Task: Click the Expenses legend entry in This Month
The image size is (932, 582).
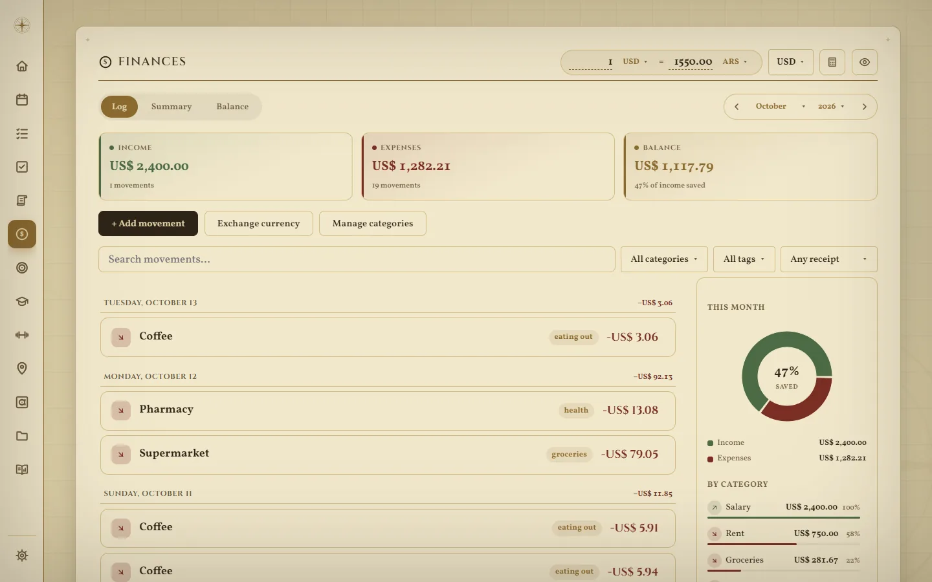Action: [x=787, y=458]
